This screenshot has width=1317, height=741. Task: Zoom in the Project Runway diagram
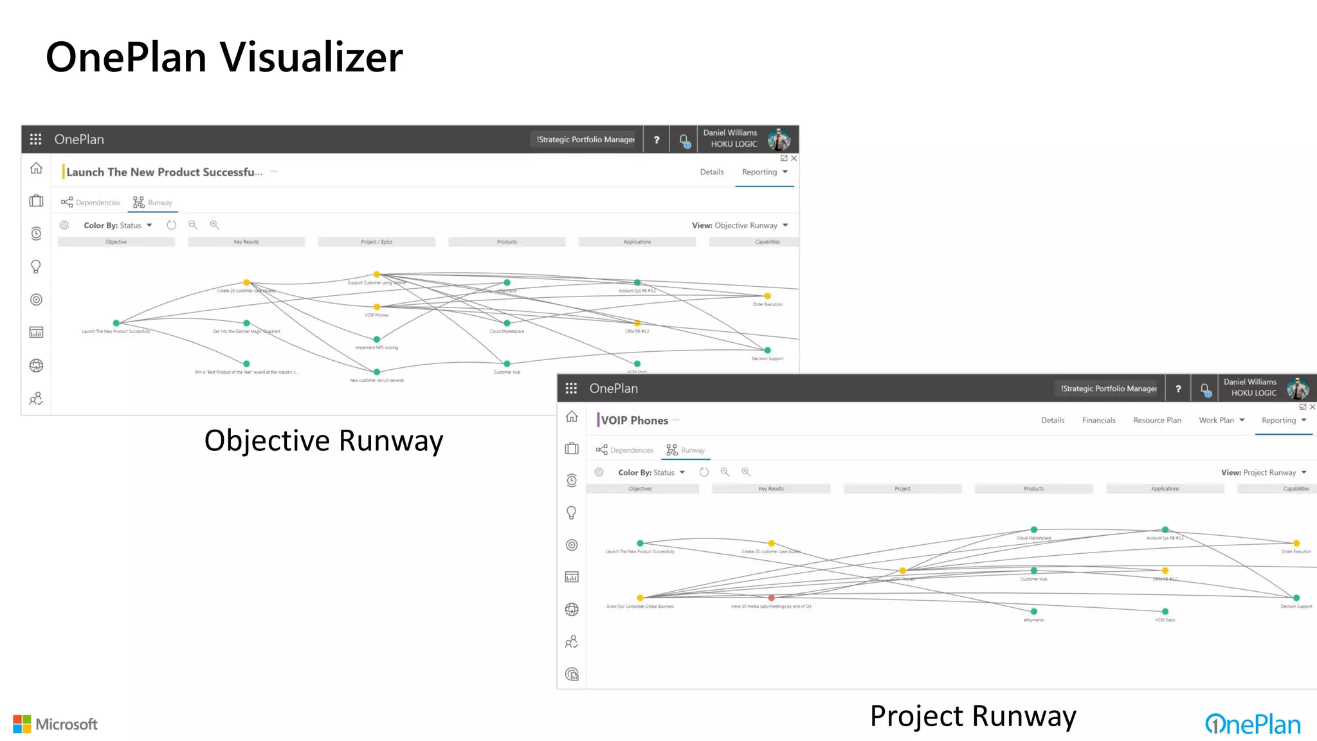pyautogui.click(x=746, y=472)
